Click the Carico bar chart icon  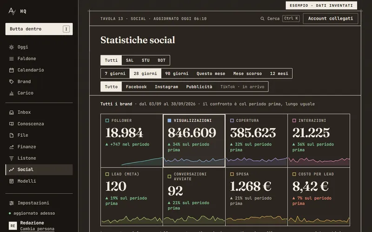coord(11,93)
